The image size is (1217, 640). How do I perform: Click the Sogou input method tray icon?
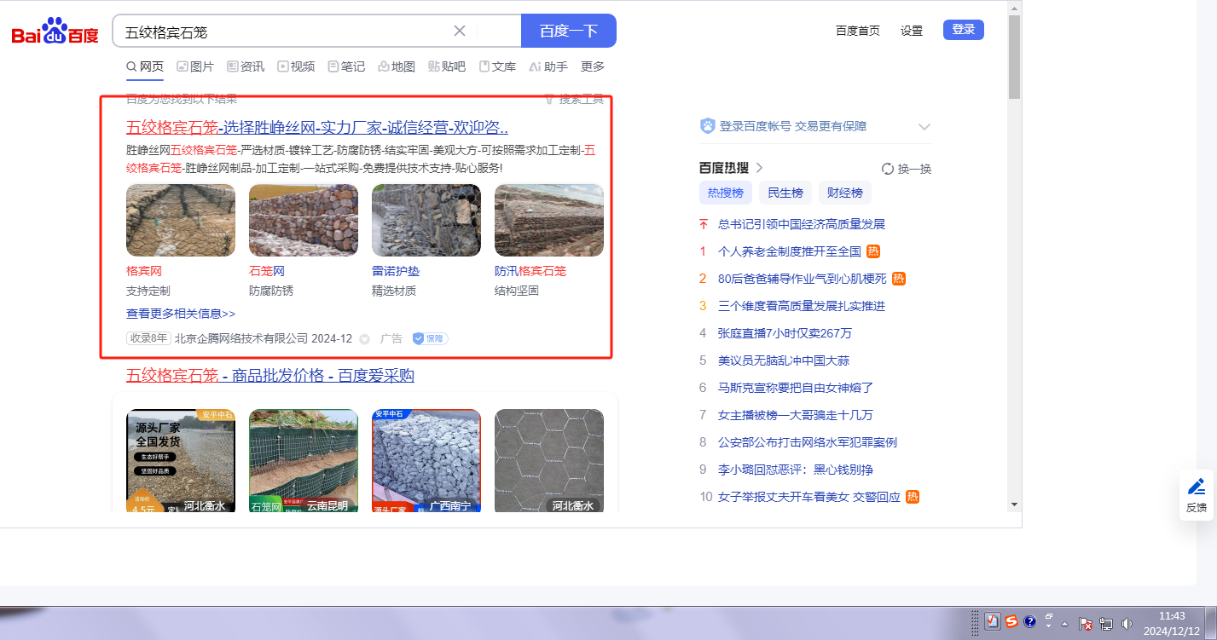pos(1011,621)
